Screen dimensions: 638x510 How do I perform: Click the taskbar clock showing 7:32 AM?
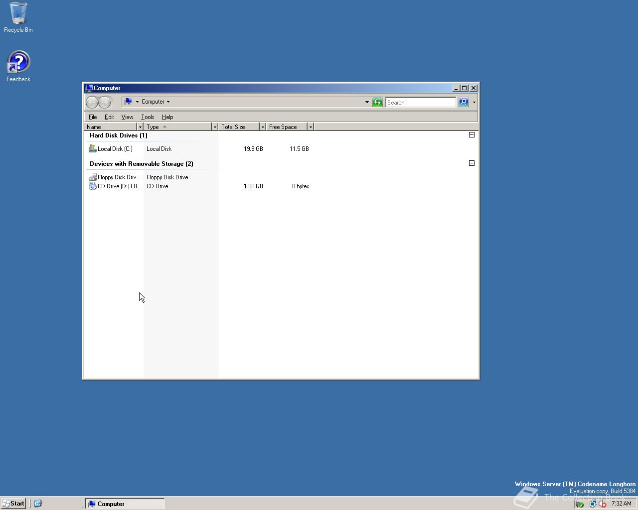tap(621, 504)
